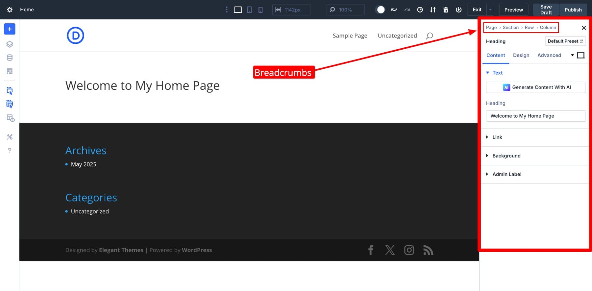The image size is (592, 291).
Task: Click the power icon in top bar
Action: 458,10
